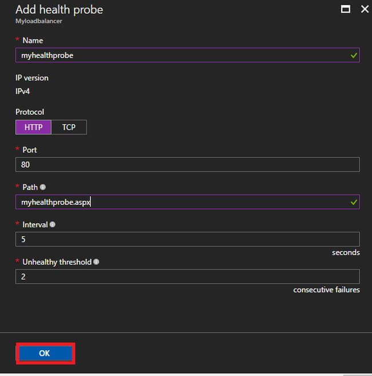Switch protocol to TCP
The image size is (372, 376).
click(69, 127)
